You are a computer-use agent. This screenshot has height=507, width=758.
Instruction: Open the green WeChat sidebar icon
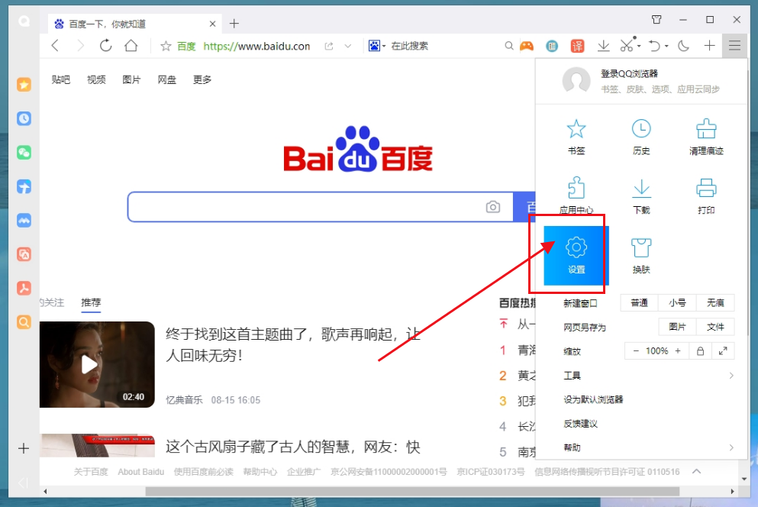(x=24, y=153)
